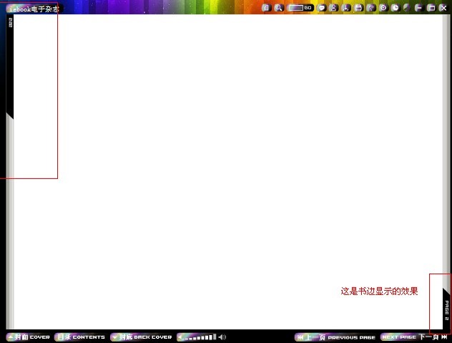The image size is (452, 343).
Task: Click the document page icon in top toolbar
Action: [x=266, y=8]
